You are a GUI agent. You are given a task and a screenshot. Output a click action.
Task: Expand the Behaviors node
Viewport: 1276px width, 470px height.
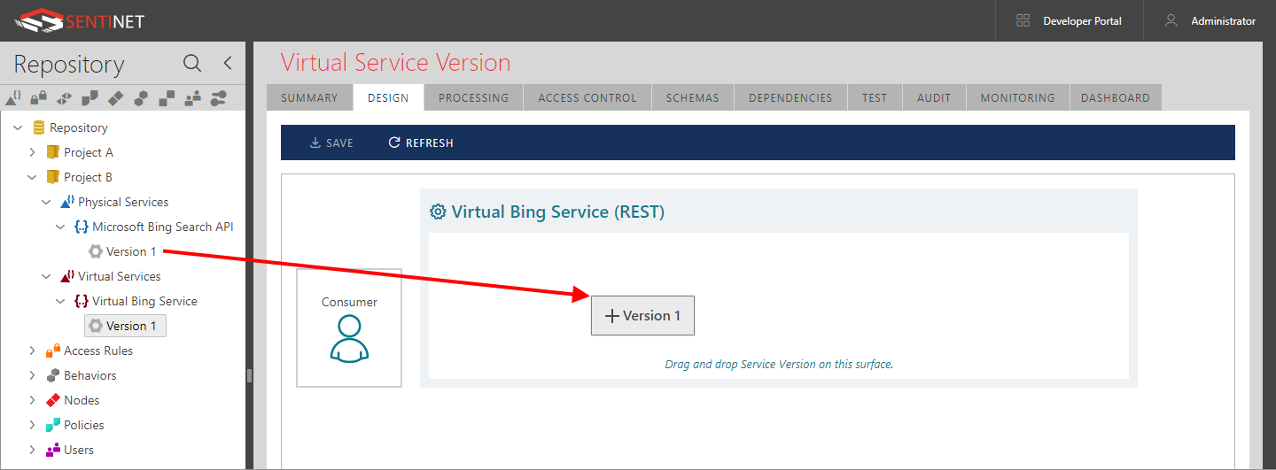pos(33,375)
